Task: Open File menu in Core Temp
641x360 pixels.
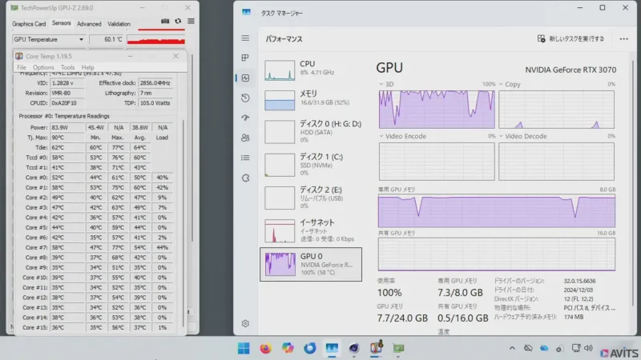Action: tap(22, 67)
